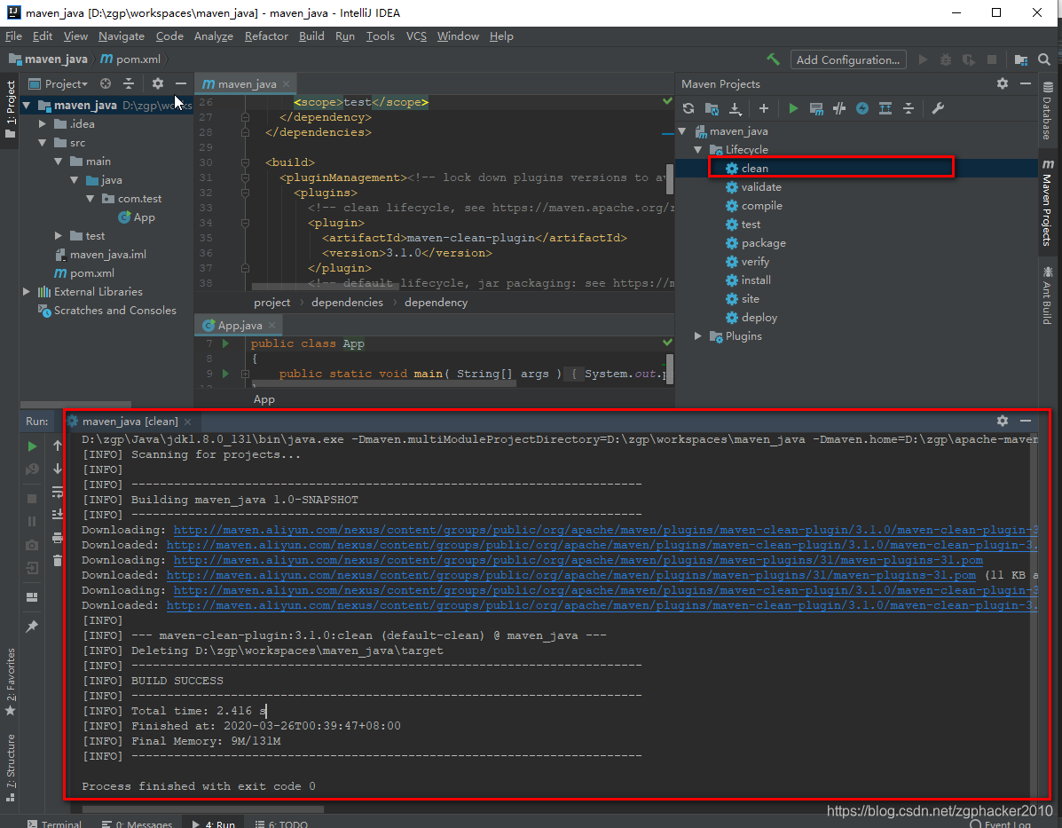Open pom.xml in Project tree
The image size is (1062, 828).
tap(91, 273)
